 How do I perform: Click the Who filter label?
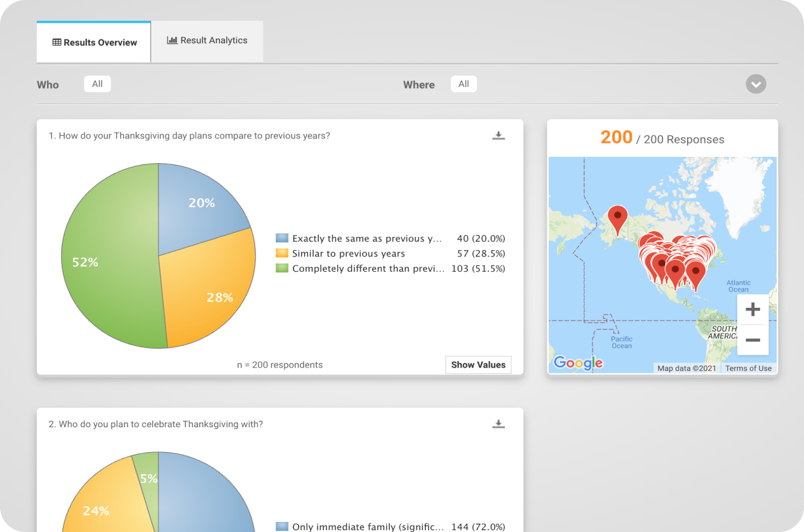coord(48,84)
